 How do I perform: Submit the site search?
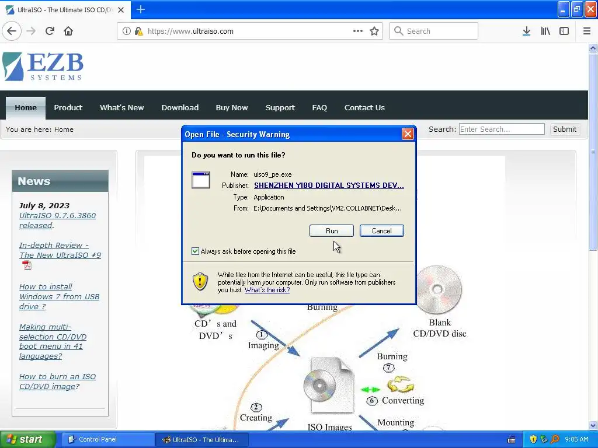coord(565,129)
